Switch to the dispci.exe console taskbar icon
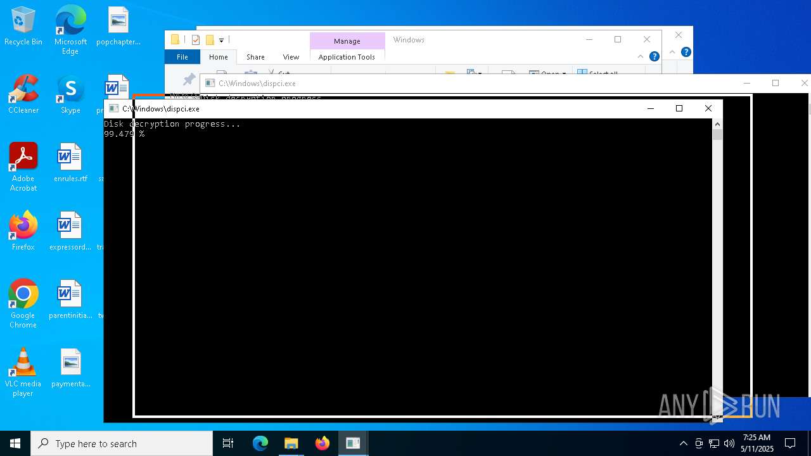Image resolution: width=811 pixels, height=456 pixels. tap(353, 443)
